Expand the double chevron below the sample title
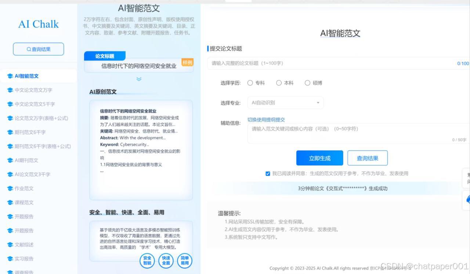 139,79
